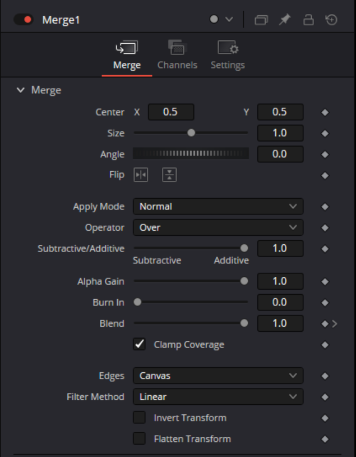Click the vertical flip icon
This screenshot has width=356, height=457.
click(169, 175)
